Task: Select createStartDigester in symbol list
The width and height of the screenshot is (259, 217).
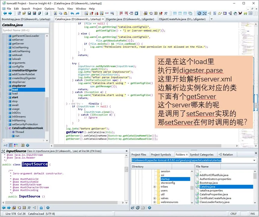Action: (x=25, y=70)
